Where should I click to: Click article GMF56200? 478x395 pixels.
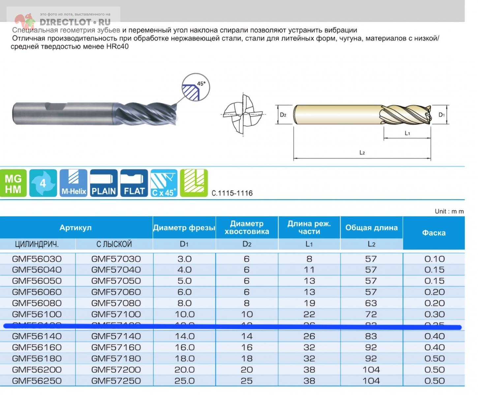[37, 370]
